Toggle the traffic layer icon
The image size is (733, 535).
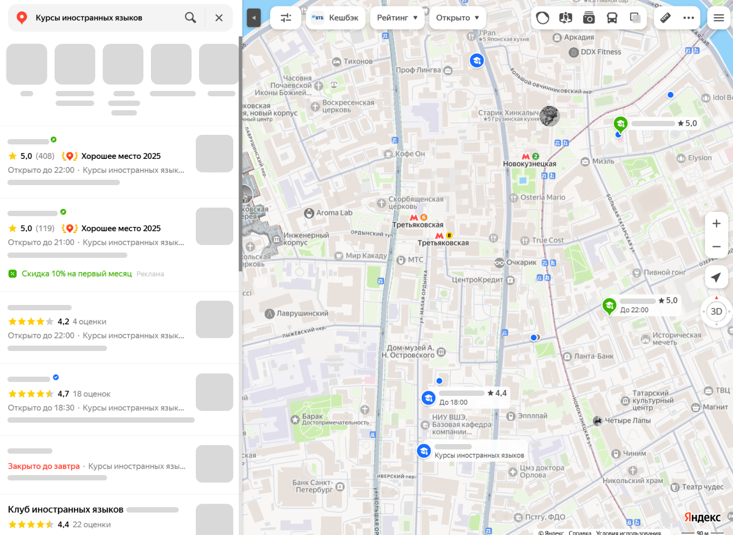(543, 18)
